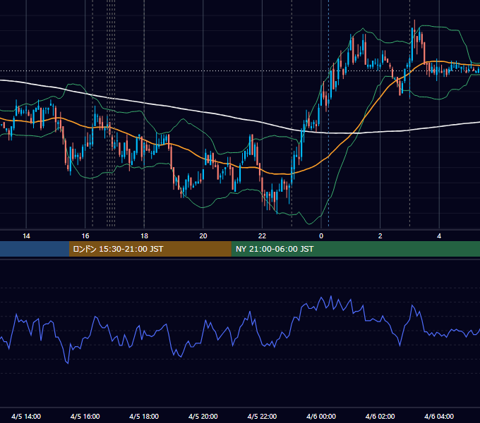
Task: Click the 20 hour axis label
Action: coord(203,236)
